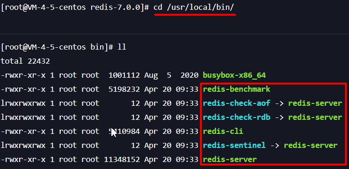Select the busybox-x86_64 file name

[x=234, y=75]
